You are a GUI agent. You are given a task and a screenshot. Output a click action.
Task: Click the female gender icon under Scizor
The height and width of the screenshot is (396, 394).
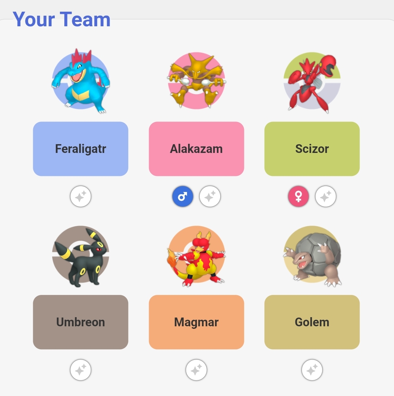coord(298,196)
